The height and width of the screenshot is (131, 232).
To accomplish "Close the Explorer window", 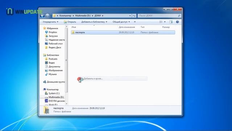I will (x=178, y=9).
